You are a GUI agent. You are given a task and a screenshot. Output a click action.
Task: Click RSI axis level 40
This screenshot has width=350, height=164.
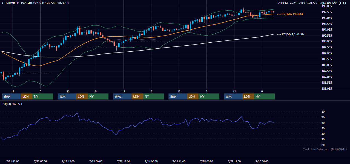pos(323,134)
